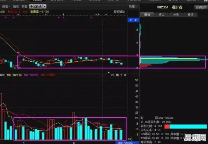Select the stock name 漫步者

click(177, 7)
